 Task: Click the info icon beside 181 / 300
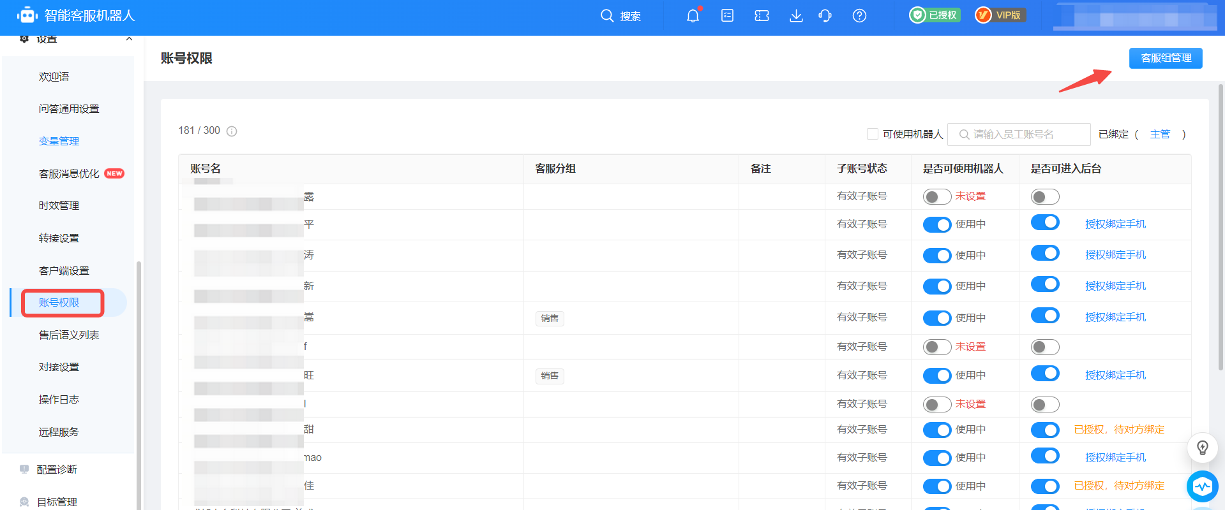coord(232,131)
